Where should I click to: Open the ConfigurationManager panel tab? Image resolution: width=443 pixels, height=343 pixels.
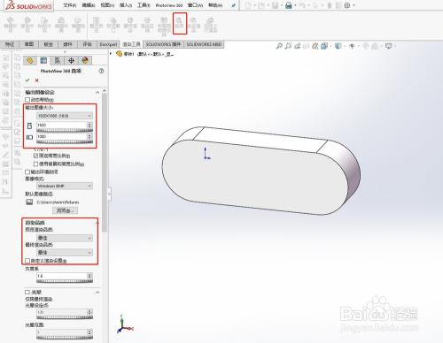[58, 60]
